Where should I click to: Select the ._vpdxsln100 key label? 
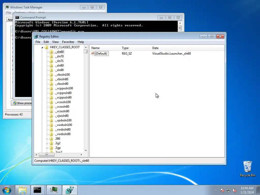pos(63,120)
